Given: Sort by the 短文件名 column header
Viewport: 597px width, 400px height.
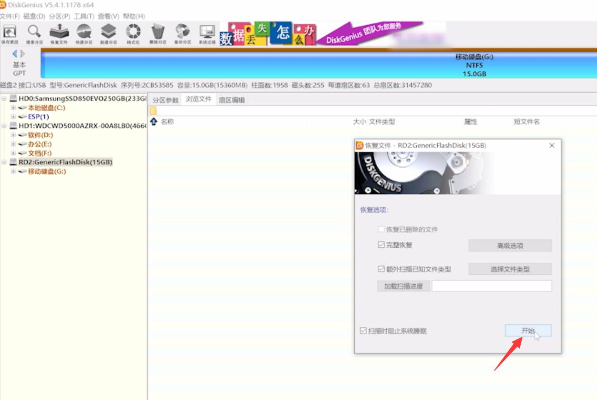Looking at the screenshot, I should pyautogui.click(x=527, y=122).
